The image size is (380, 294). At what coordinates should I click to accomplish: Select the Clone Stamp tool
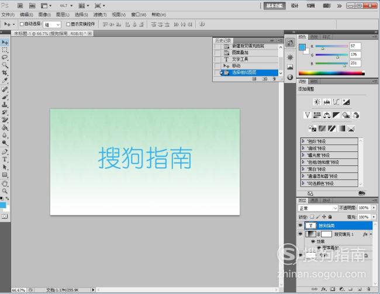[x=5, y=105]
